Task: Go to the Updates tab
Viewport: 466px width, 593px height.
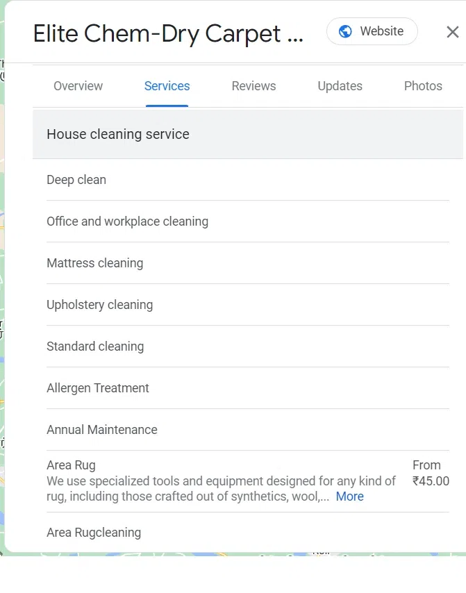Action: click(340, 86)
